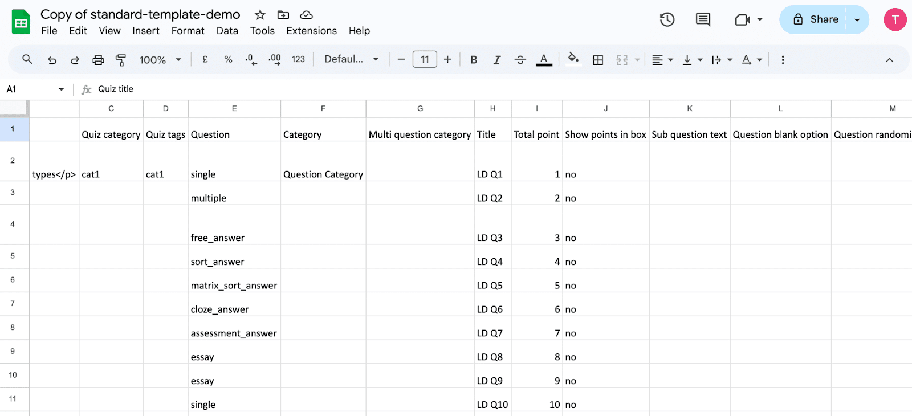Viewport: 912px width, 416px height.
Task: Select cell containing matrix_sort_answer
Action: 234,280
